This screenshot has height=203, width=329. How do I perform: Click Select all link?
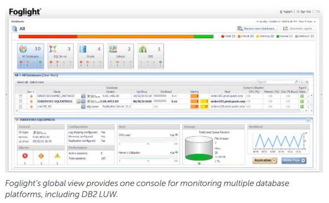[22, 82]
